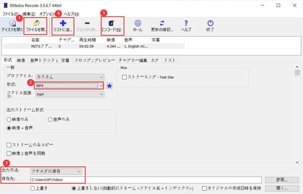Screen dimensions: 303x194
Task: Open the ヘルプ(H) menu
Action: 72,14
